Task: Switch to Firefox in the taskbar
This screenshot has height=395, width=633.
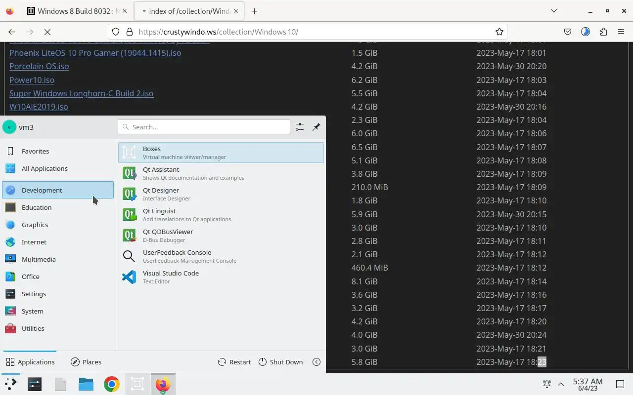Action: [x=163, y=384]
